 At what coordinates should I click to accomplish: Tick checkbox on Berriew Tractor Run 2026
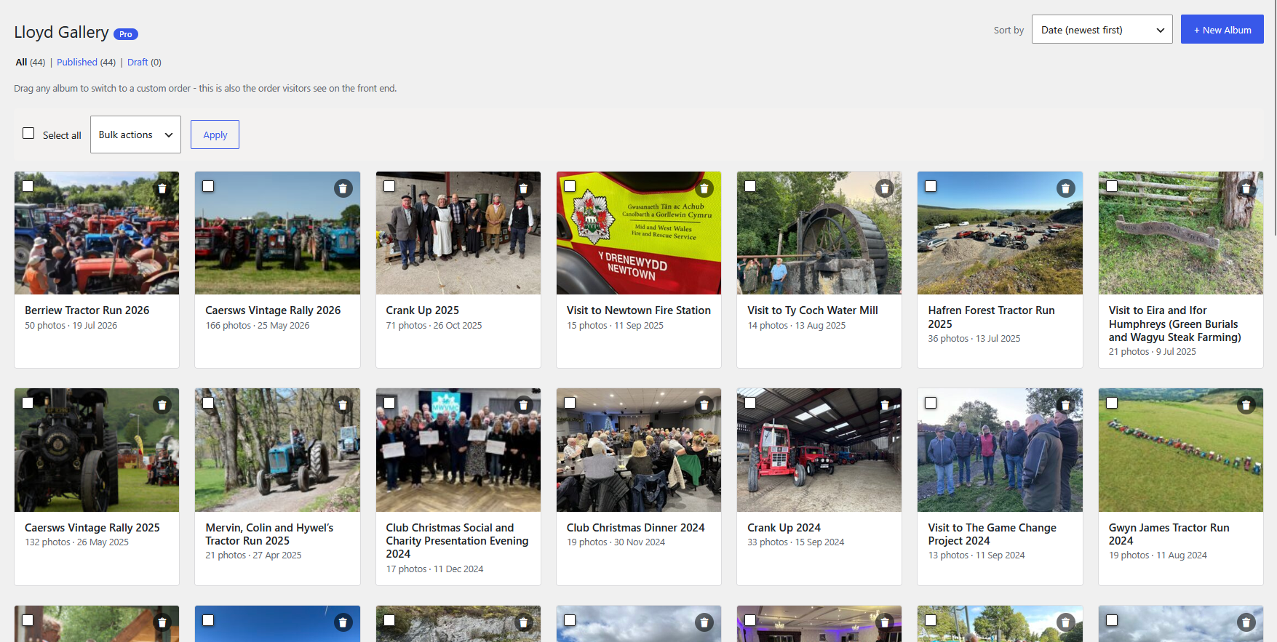tap(28, 186)
